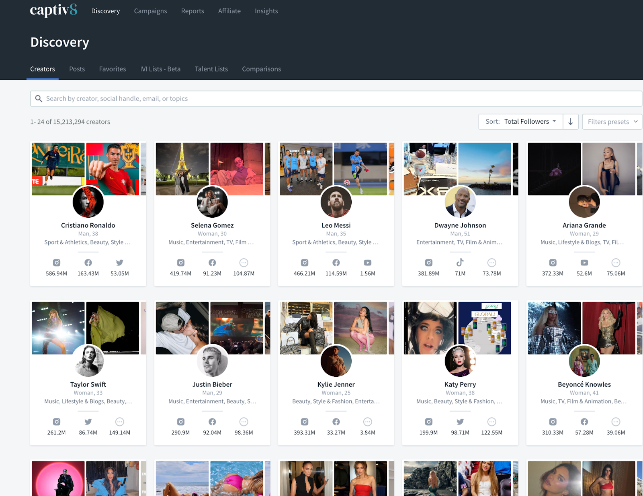Switch to the Posts tab
Viewport: 643px width, 496px height.
click(77, 69)
